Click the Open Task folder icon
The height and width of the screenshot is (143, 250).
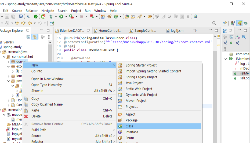[133, 17]
